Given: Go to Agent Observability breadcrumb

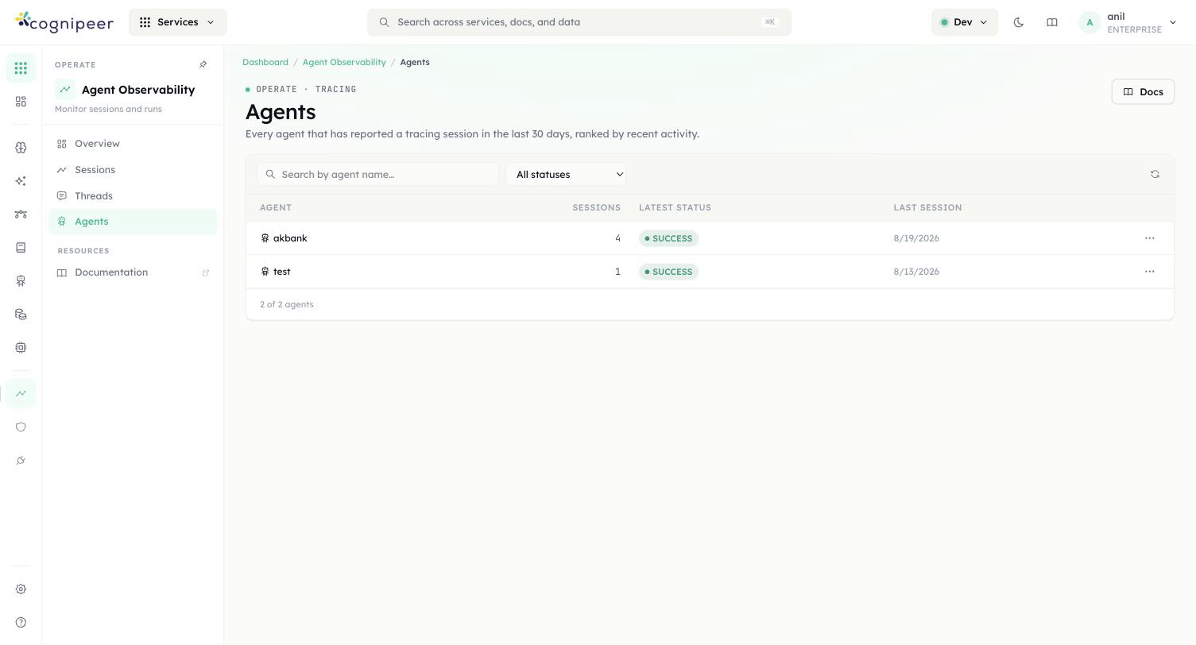Looking at the screenshot, I should click(344, 62).
